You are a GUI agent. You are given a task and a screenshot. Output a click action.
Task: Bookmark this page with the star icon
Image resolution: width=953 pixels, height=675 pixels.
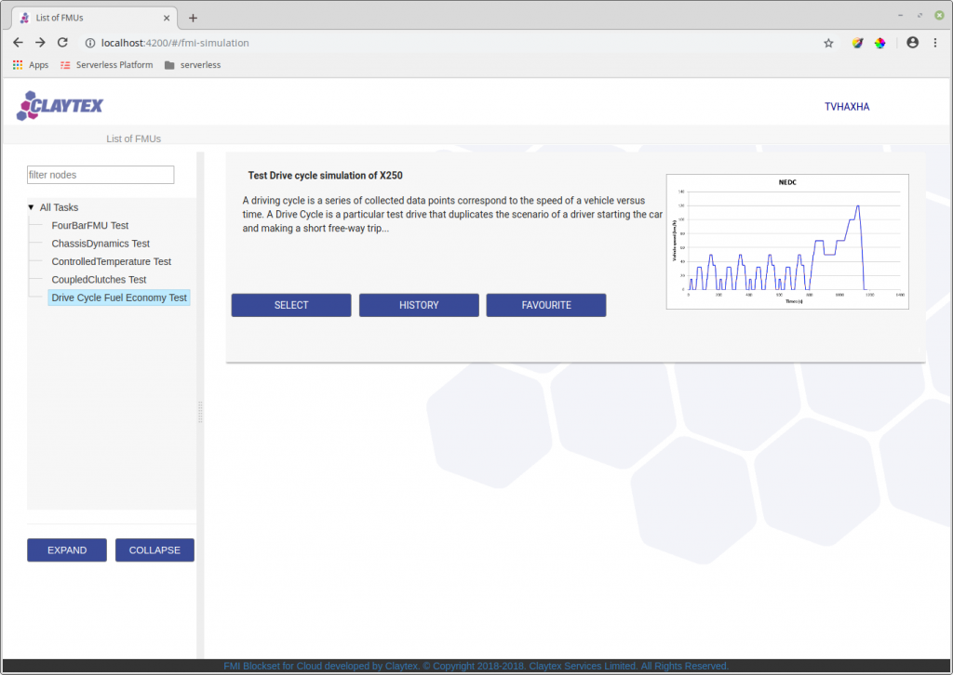point(828,43)
